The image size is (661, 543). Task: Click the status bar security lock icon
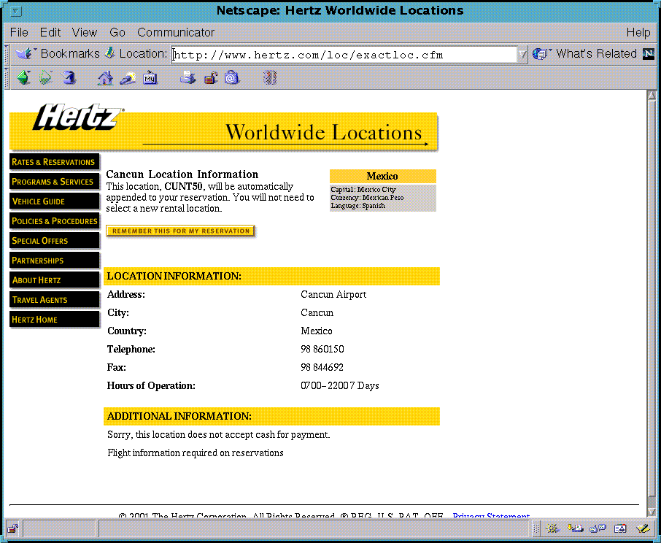tap(13, 528)
